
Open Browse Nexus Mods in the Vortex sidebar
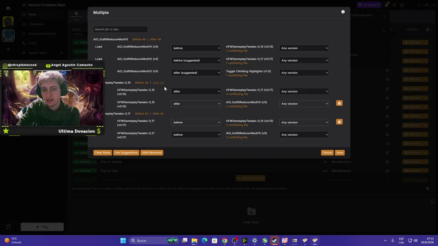pos(42,34)
